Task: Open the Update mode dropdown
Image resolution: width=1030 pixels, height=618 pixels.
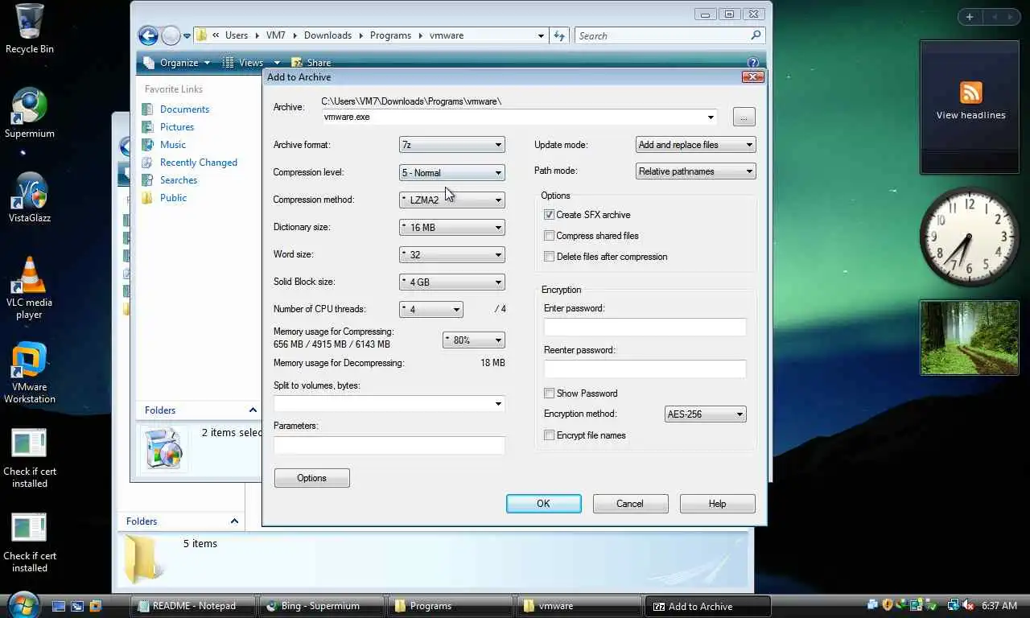Action: 695,145
